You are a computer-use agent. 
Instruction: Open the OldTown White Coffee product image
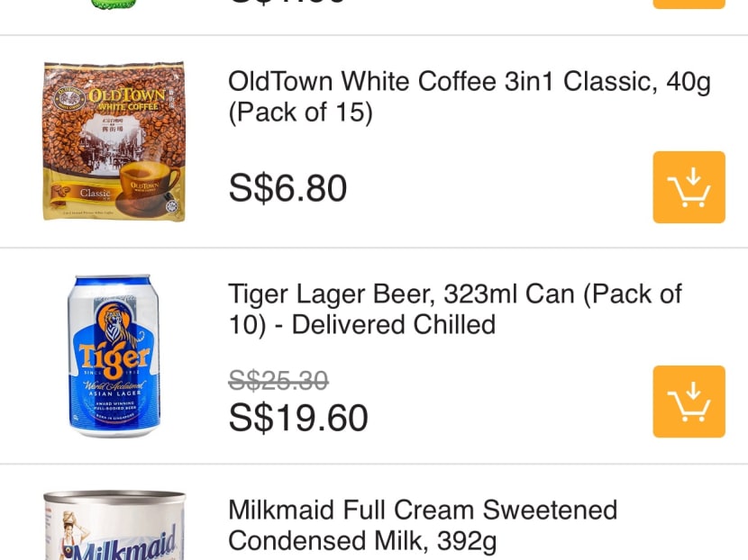click(x=114, y=141)
